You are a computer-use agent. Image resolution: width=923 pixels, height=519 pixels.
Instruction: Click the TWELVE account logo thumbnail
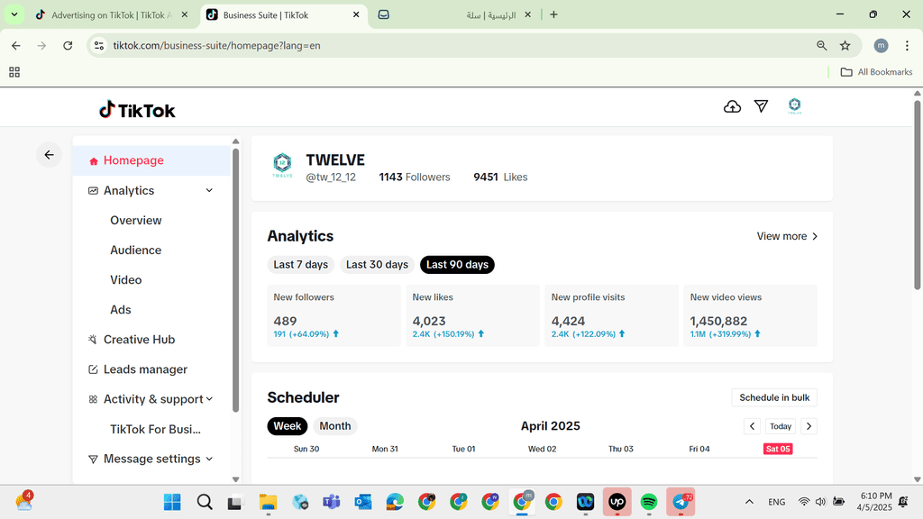click(282, 165)
